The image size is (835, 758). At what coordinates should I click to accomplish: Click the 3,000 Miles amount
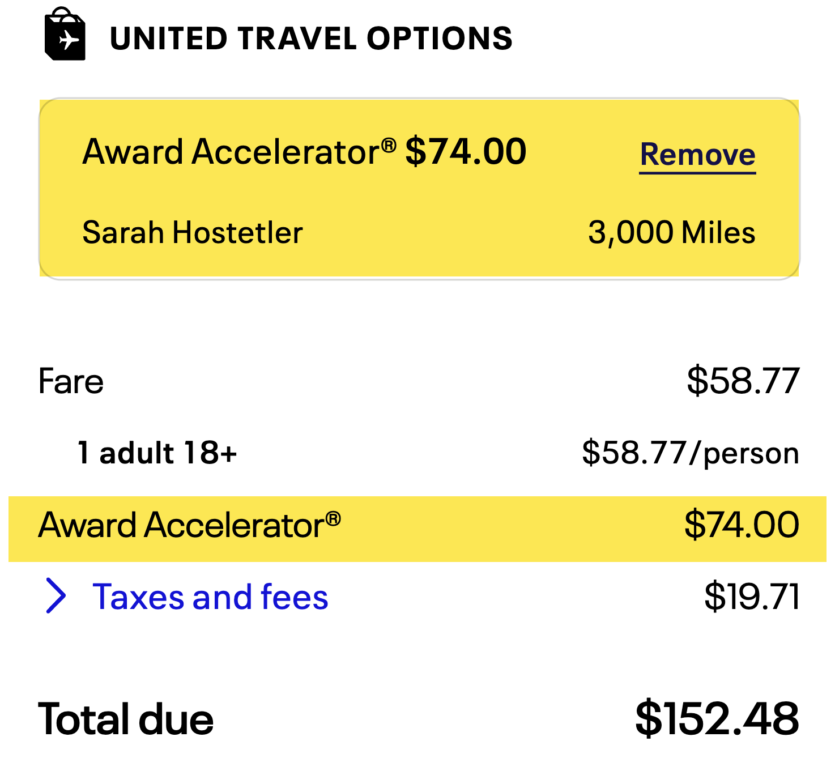(x=672, y=231)
